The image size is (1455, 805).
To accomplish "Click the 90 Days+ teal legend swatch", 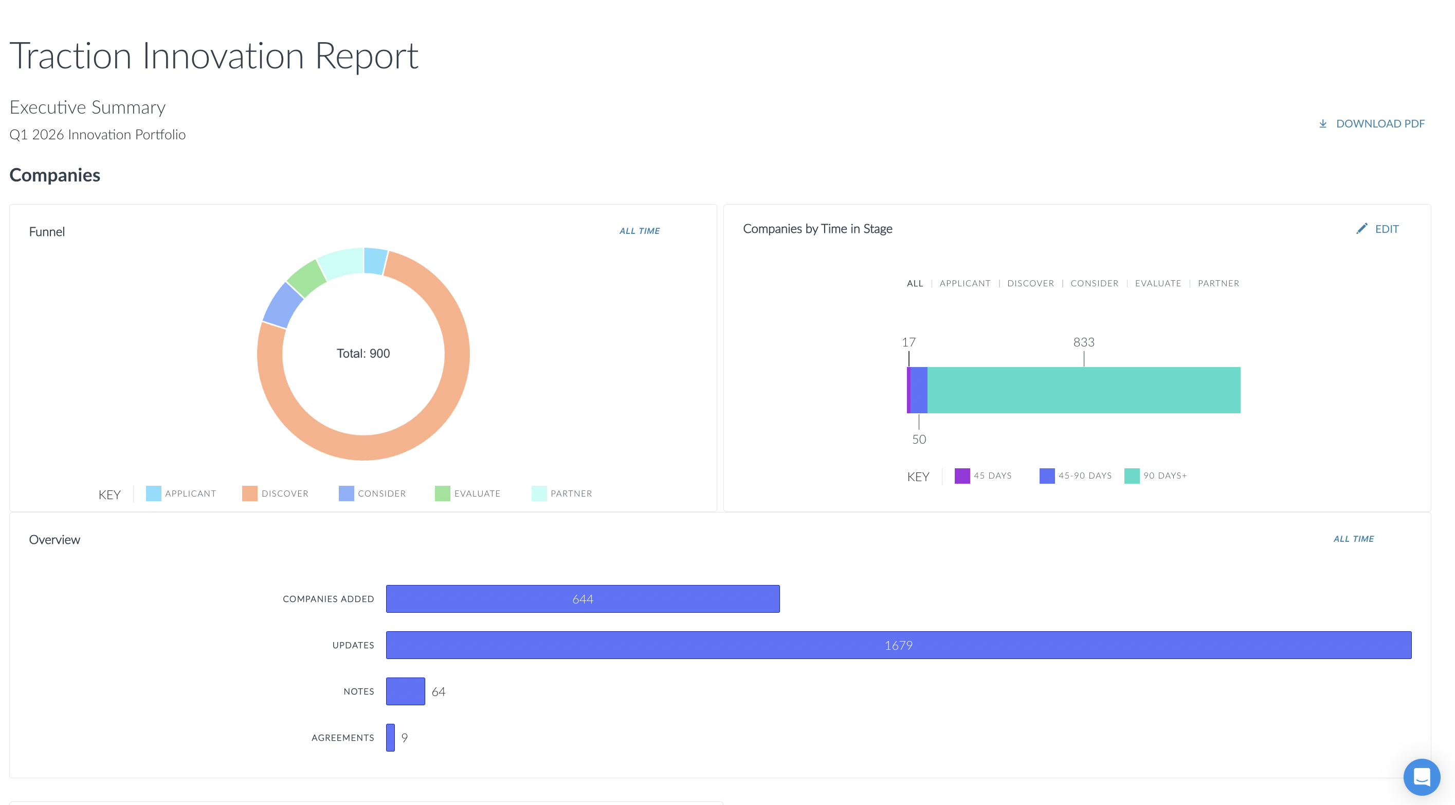I will 1132,475.
